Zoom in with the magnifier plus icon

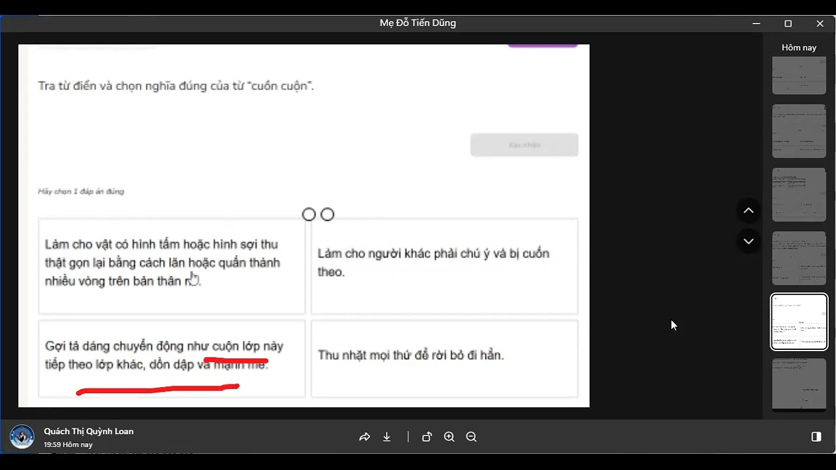[x=449, y=437]
